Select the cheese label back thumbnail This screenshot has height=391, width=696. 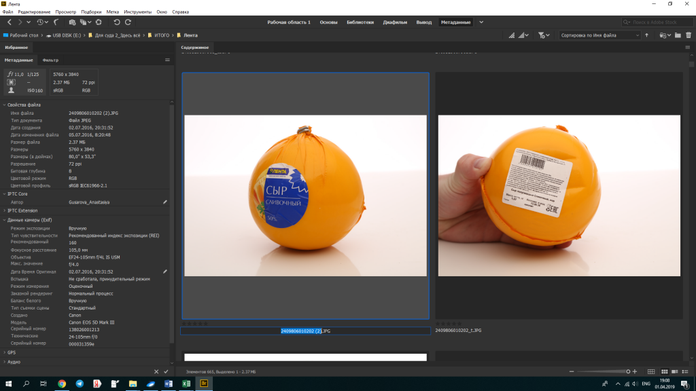(x=559, y=195)
